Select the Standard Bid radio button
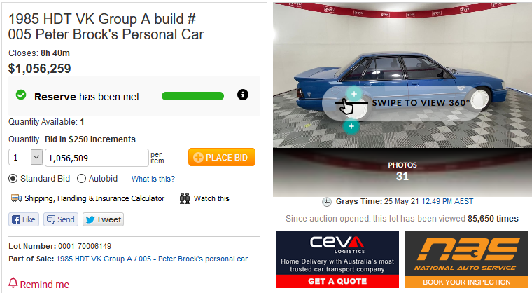Viewport: 532px width, 293px height. [x=13, y=179]
